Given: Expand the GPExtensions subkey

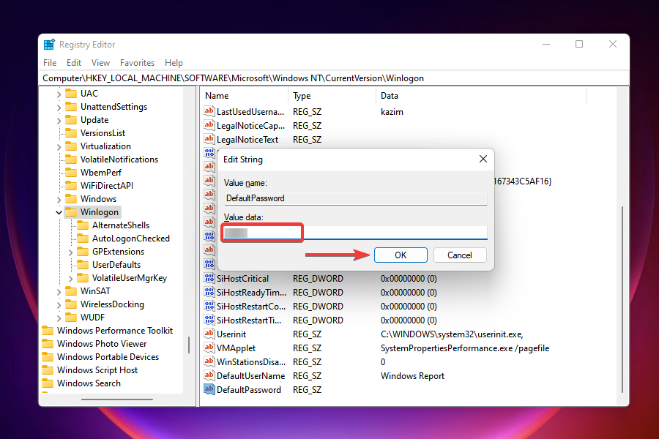Looking at the screenshot, I should click(x=70, y=252).
